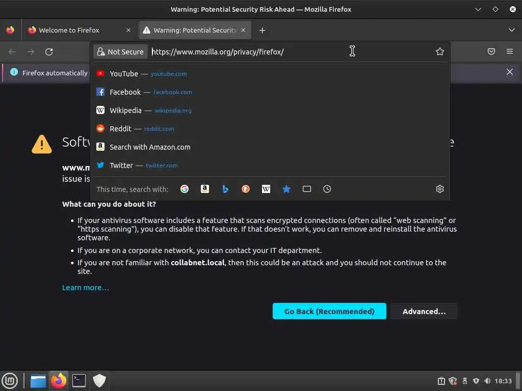Click the small shield security tray icon
522x391 pixels.
tap(476, 381)
